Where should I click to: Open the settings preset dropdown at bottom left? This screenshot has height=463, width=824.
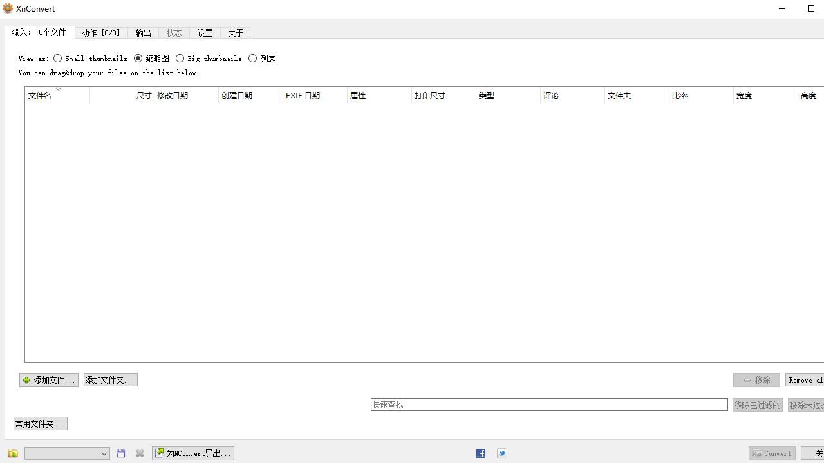pyautogui.click(x=66, y=453)
